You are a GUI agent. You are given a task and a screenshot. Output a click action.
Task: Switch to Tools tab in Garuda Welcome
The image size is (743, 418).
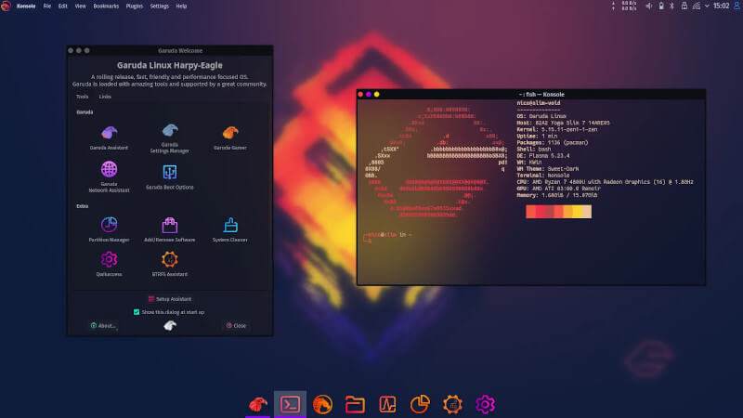click(x=82, y=97)
